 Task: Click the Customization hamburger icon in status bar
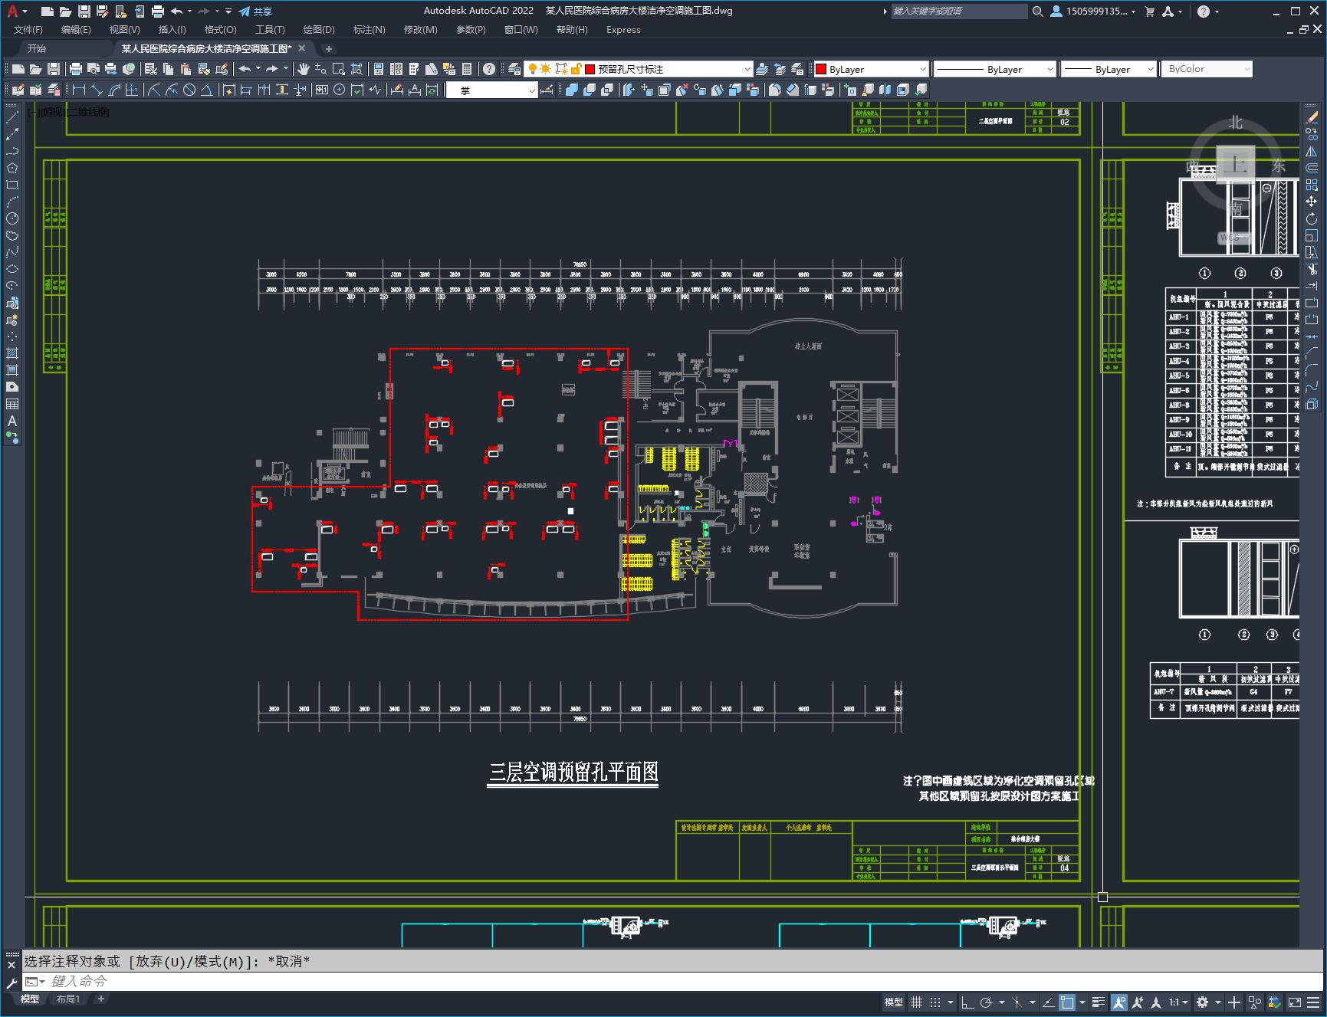1314,1002
